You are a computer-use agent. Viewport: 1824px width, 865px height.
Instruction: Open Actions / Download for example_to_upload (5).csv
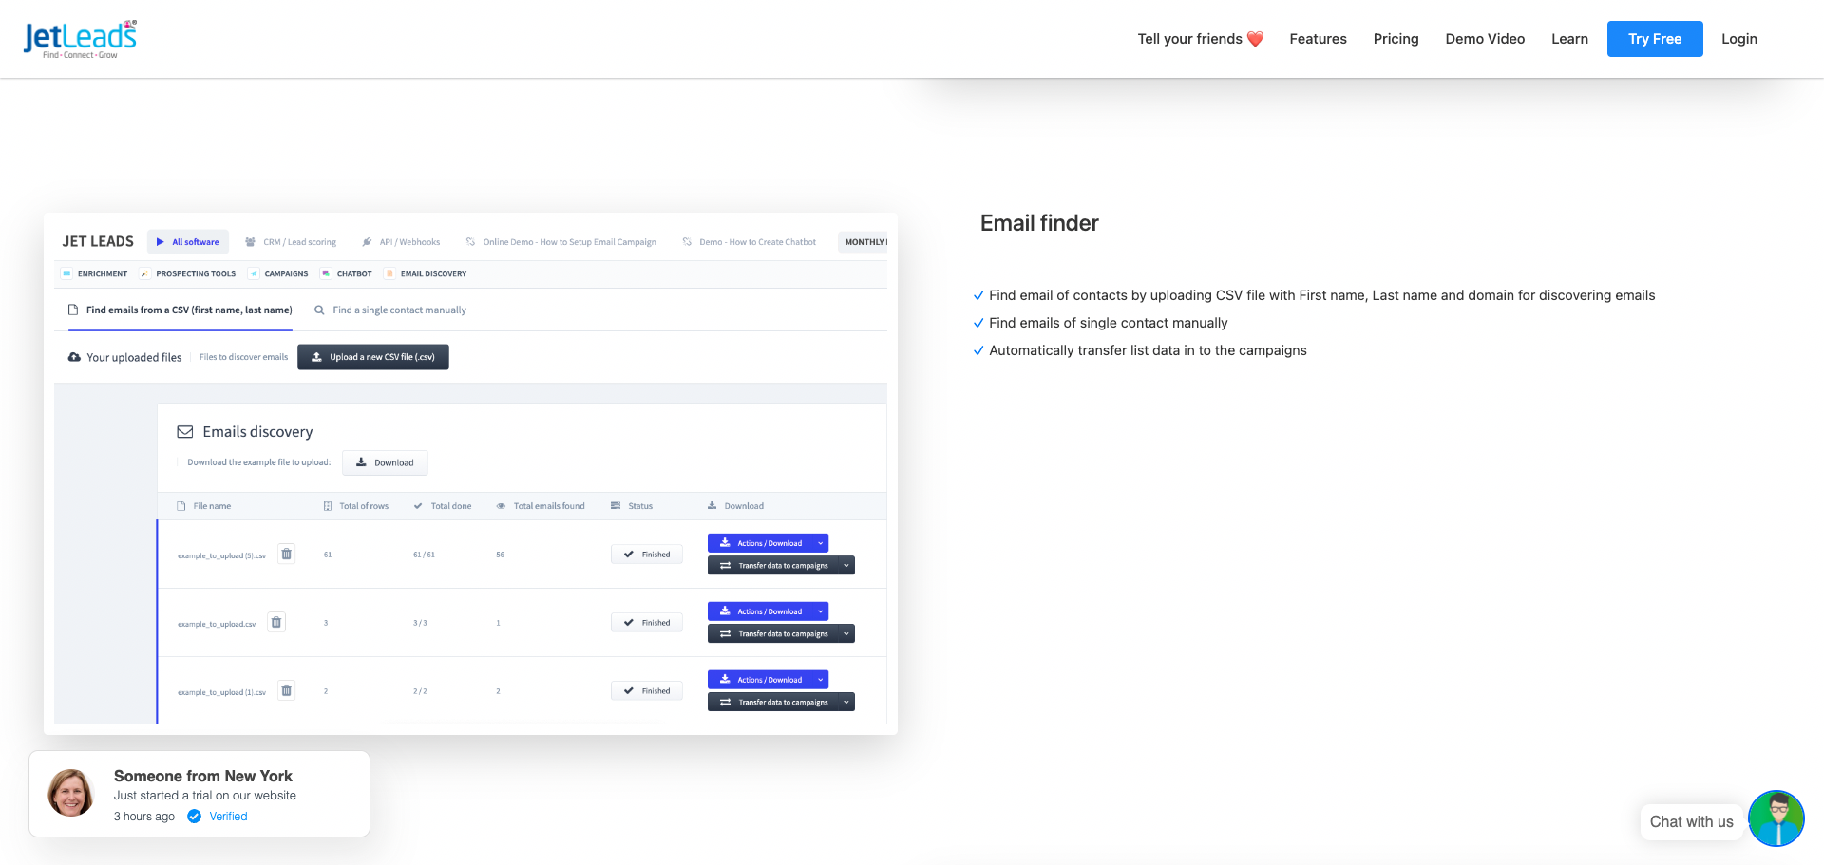click(x=768, y=543)
